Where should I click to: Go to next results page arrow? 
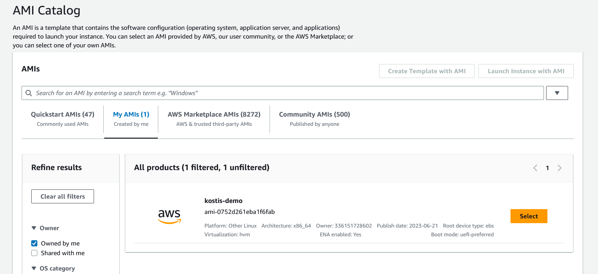(559, 168)
